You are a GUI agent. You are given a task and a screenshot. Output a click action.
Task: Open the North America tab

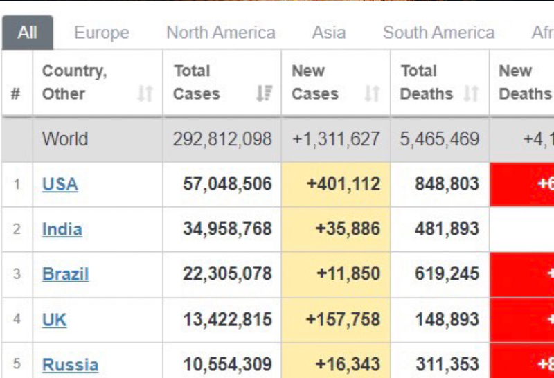221,33
